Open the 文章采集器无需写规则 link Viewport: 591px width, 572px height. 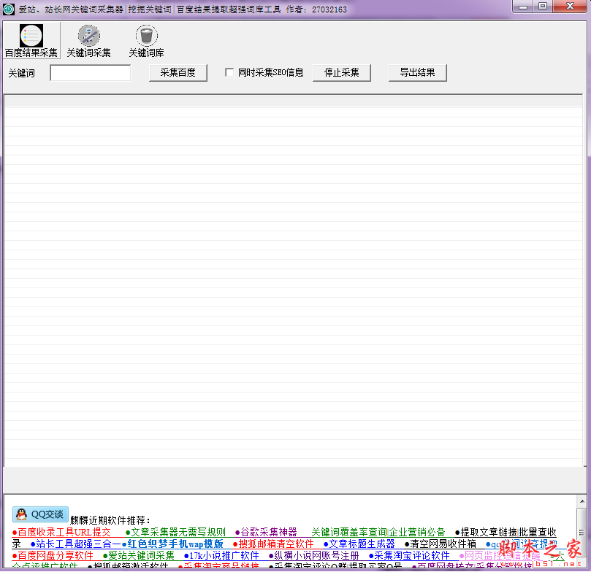(x=175, y=532)
